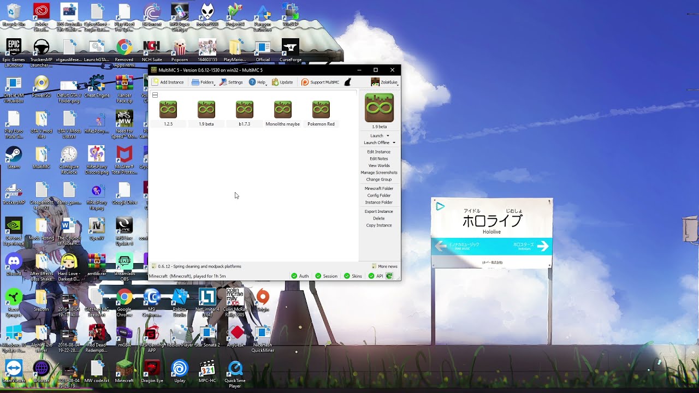Select the Discord desktop icon
Viewport: 699px width, 393px height.
coord(14,265)
